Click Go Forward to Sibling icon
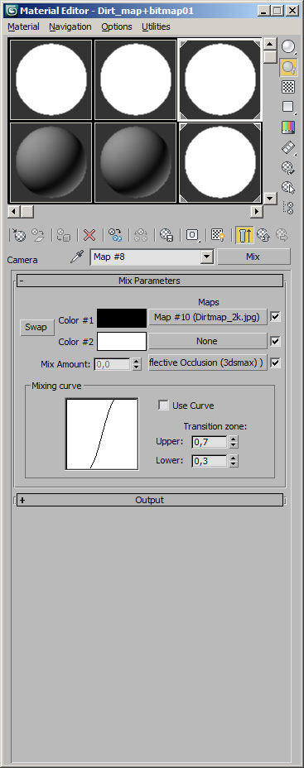The height and width of the screenshot is (768, 304). (282, 235)
